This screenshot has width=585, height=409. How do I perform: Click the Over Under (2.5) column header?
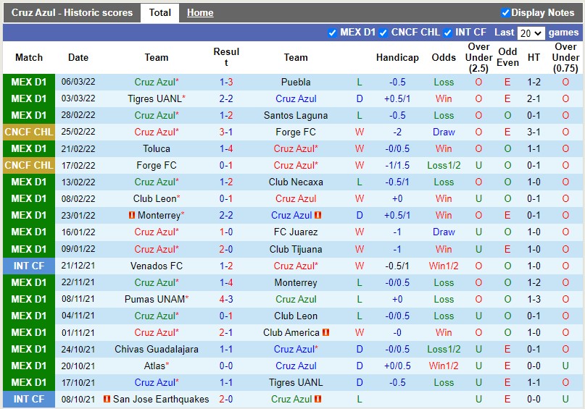[x=478, y=57]
